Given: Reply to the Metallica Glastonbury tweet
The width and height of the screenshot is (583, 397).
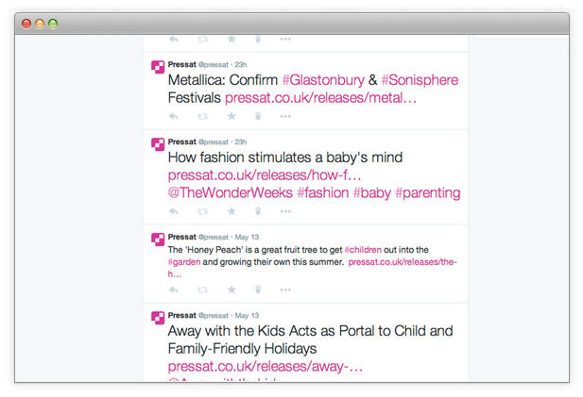Looking at the screenshot, I should pyautogui.click(x=174, y=116).
